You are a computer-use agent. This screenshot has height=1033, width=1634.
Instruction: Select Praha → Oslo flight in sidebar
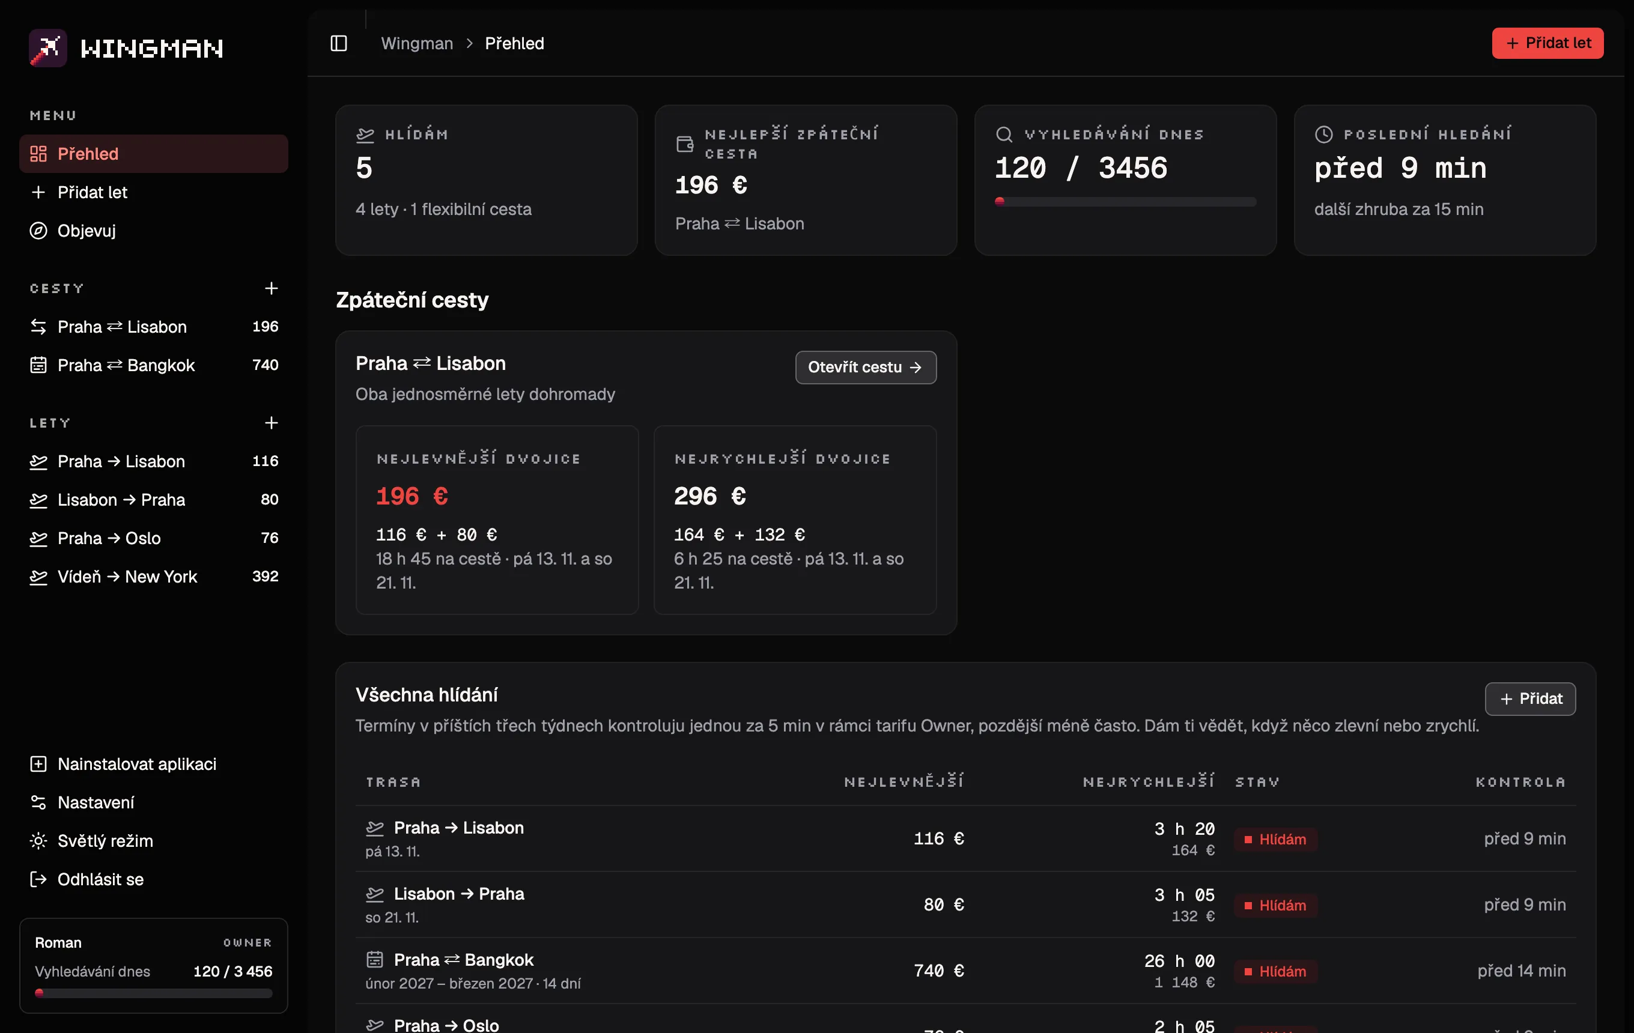[153, 538]
